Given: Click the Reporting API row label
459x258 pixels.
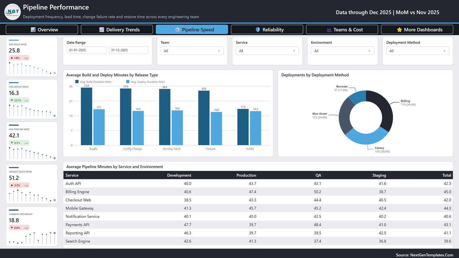Looking at the screenshot, I should coord(78,233).
